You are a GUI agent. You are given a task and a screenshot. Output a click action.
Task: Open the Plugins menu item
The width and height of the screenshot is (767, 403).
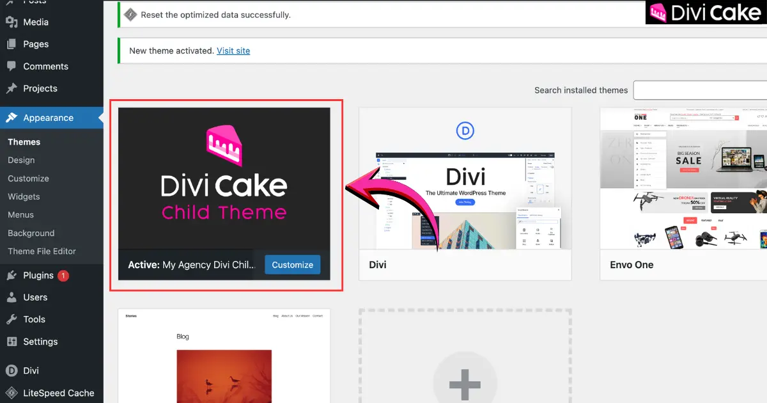click(38, 275)
